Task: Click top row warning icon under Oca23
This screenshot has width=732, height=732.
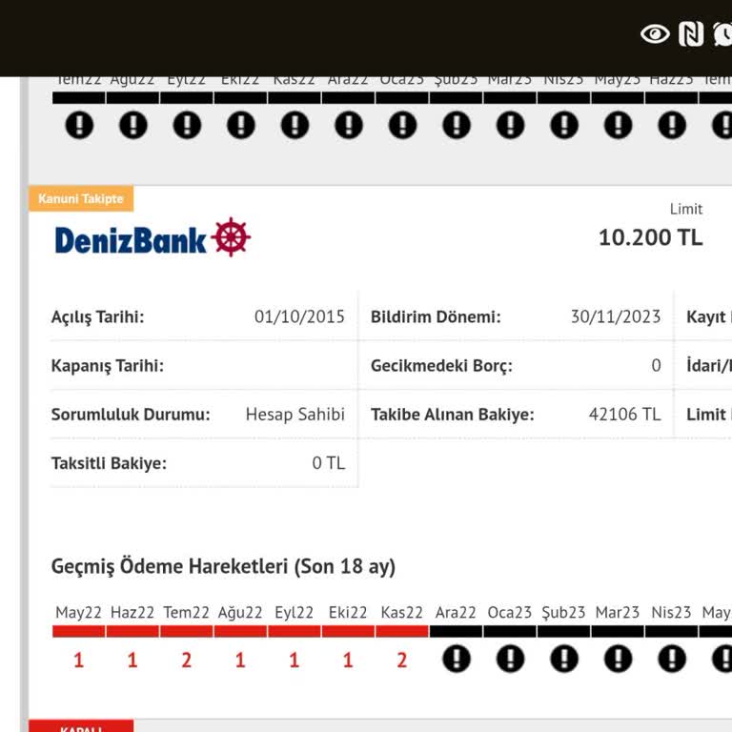Action: 402,125
